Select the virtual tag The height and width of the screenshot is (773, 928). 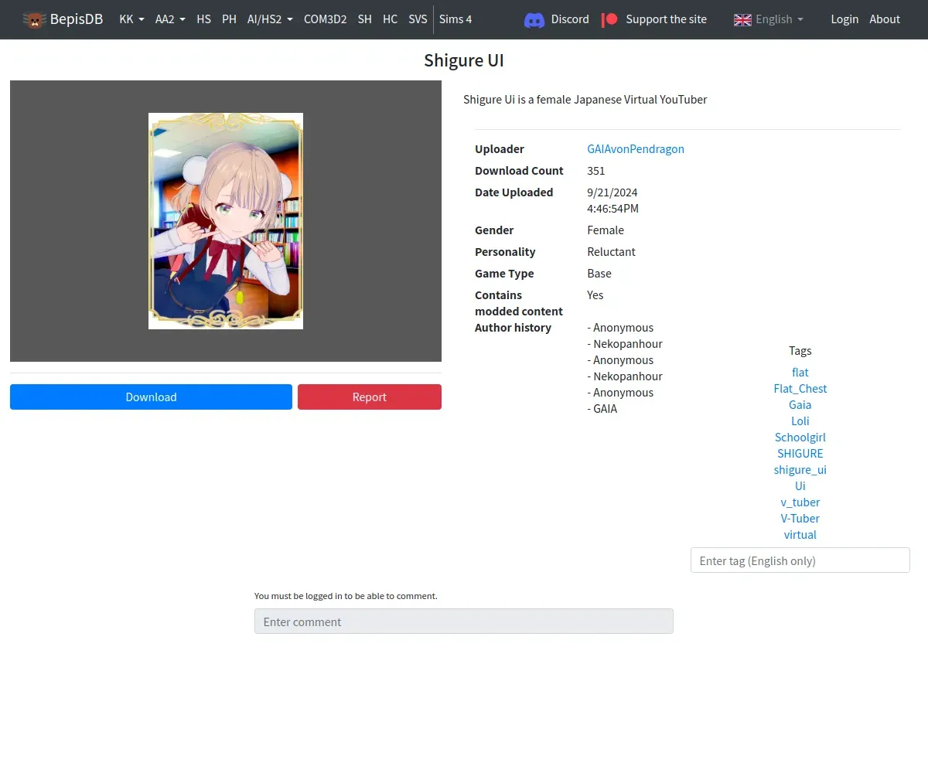tap(800, 535)
